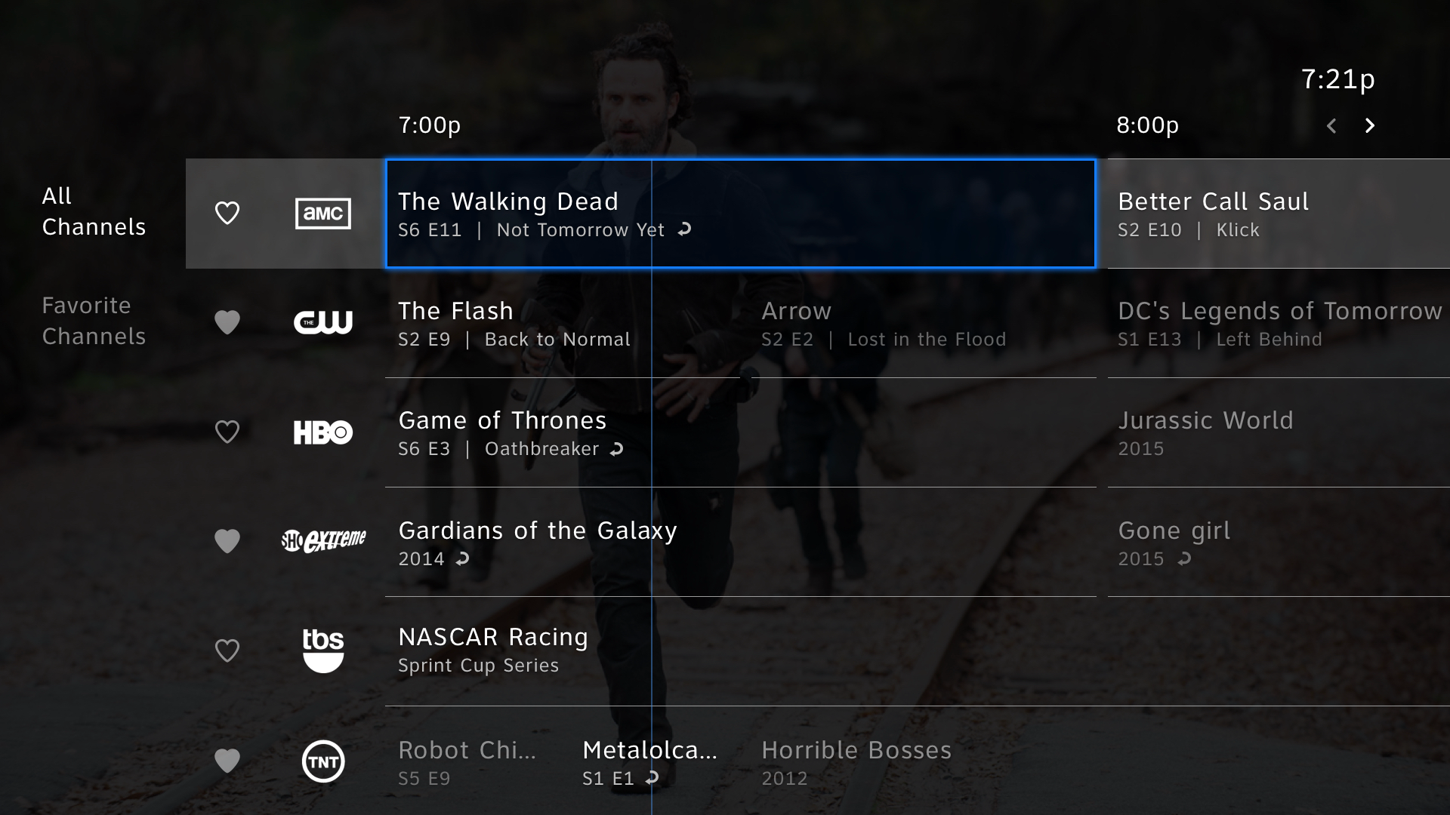Open the Game of Thrones listing
Screen dimensions: 1450x815
[741, 432]
